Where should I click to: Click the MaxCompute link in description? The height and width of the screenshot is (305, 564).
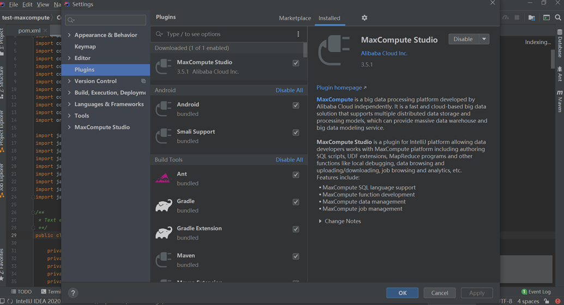(x=335, y=99)
